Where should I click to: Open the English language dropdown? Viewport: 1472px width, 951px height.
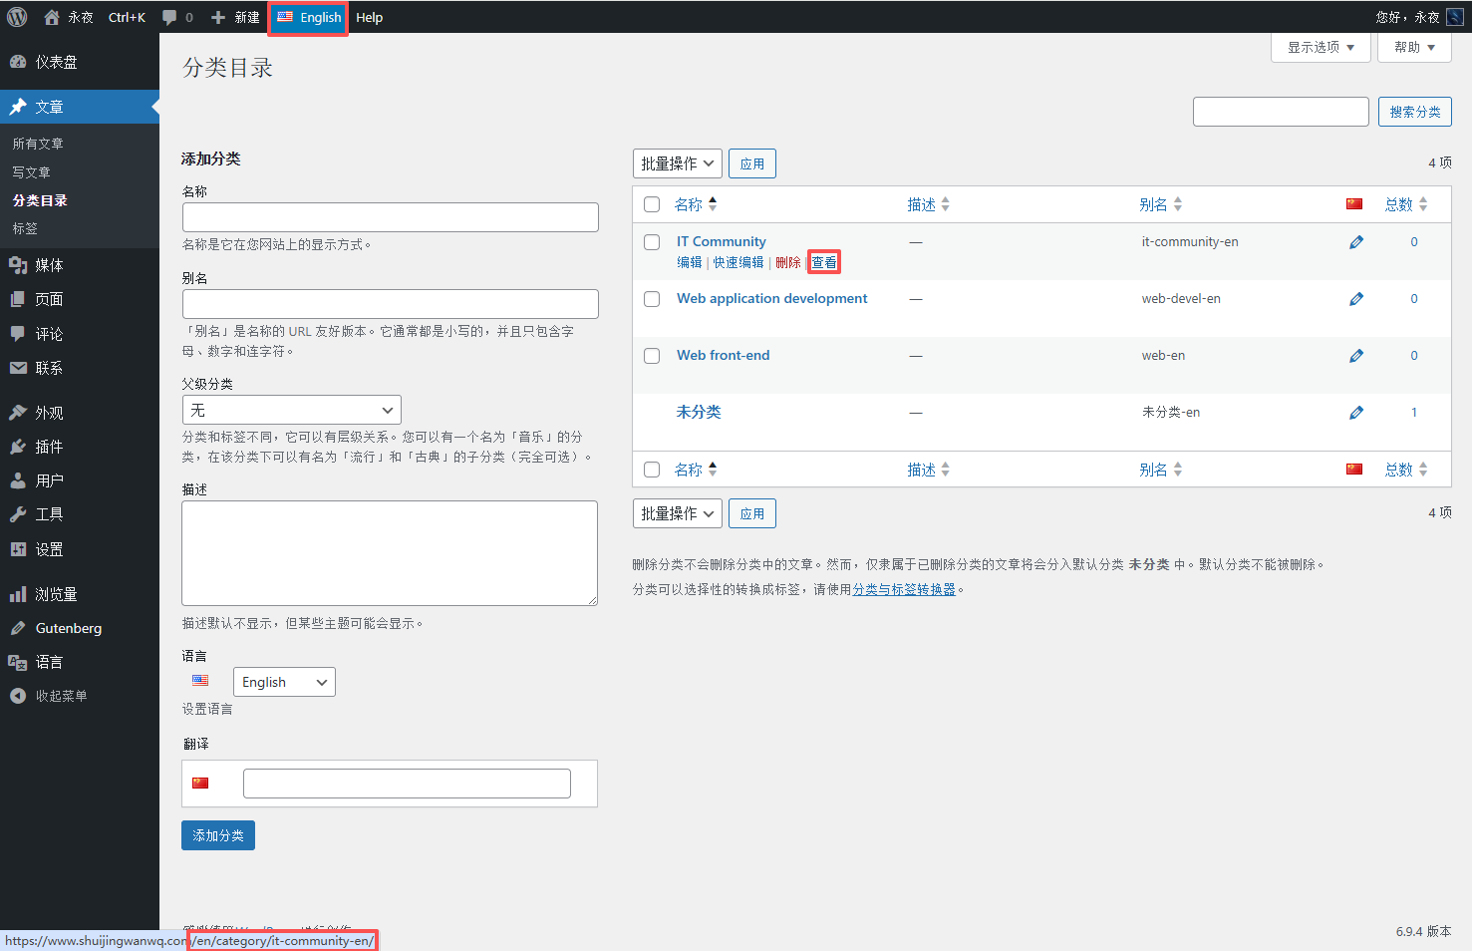pyautogui.click(x=284, y=682)
